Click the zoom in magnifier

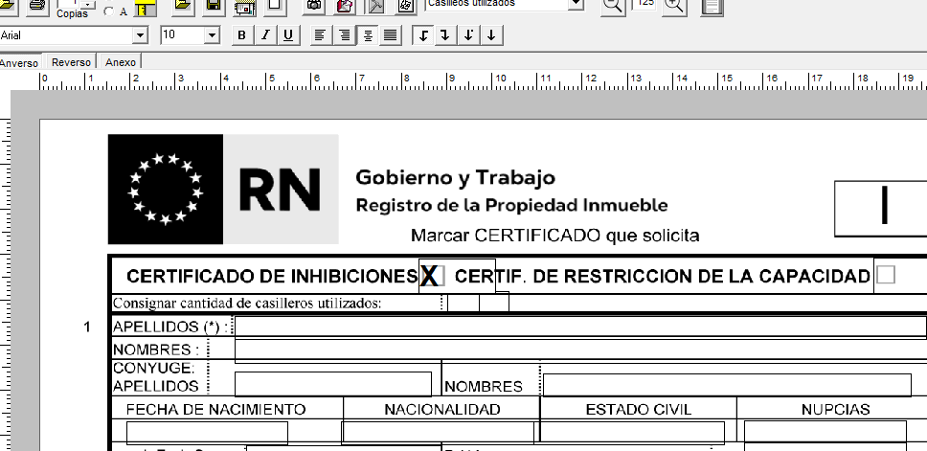[674, 6]
